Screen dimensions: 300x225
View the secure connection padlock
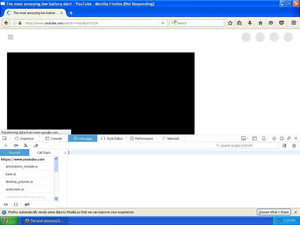[20, 23]
